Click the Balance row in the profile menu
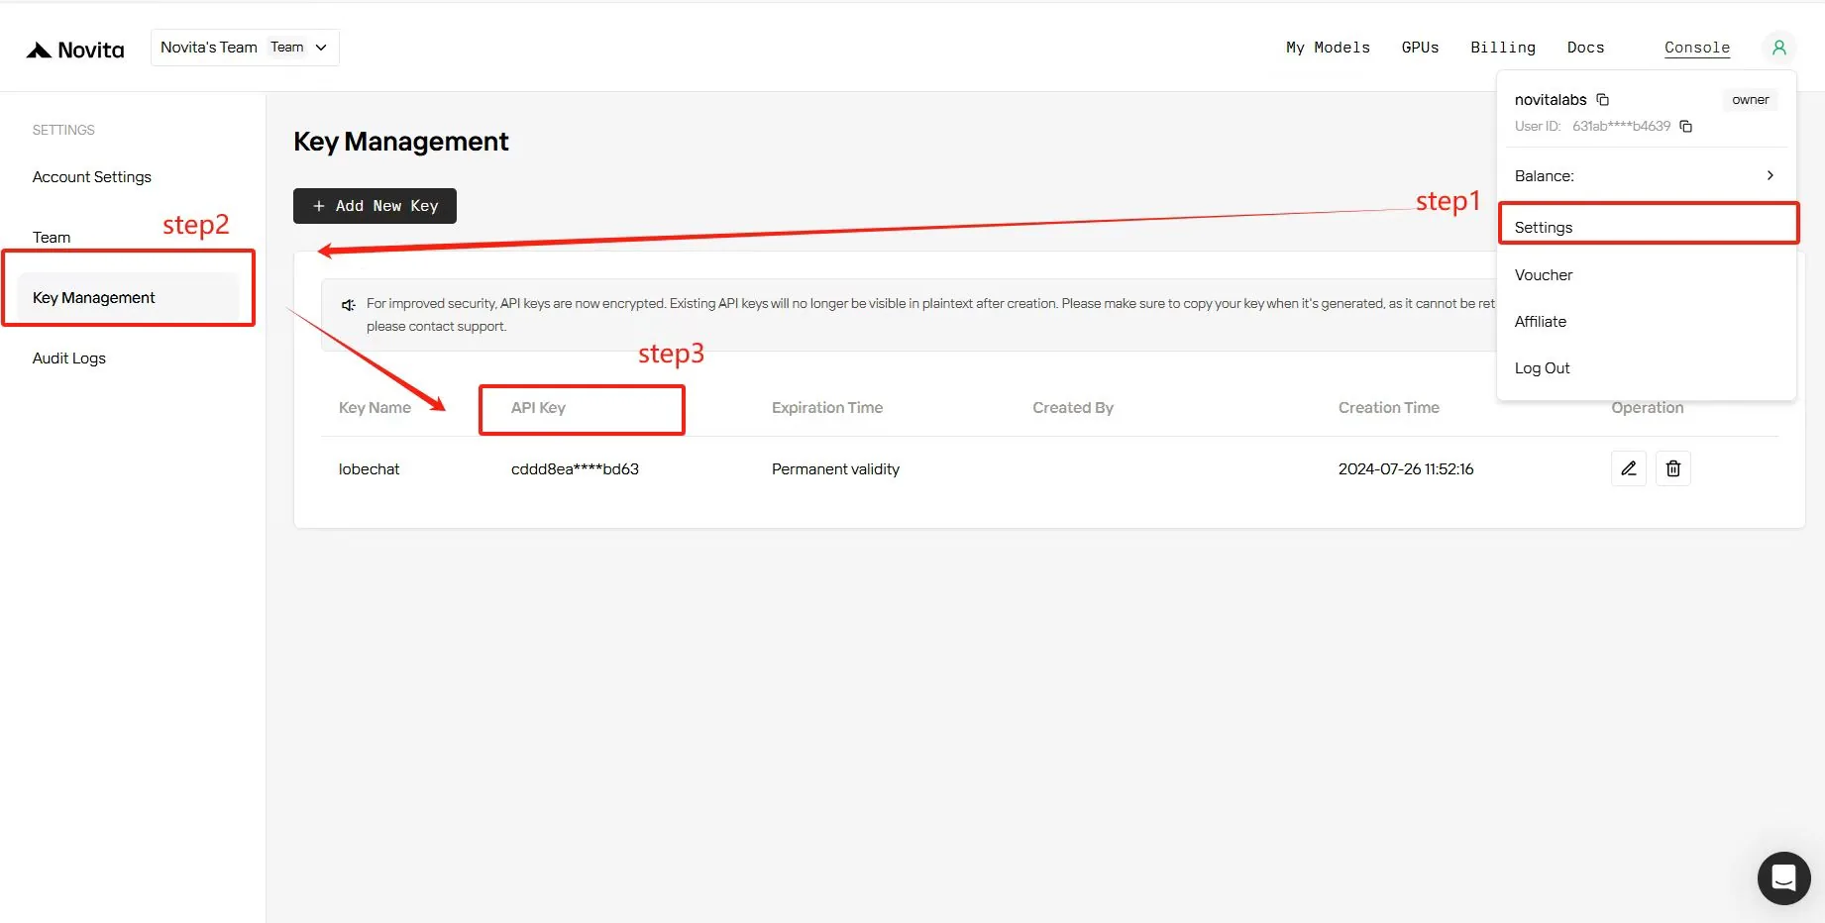 coord(1647,175)
